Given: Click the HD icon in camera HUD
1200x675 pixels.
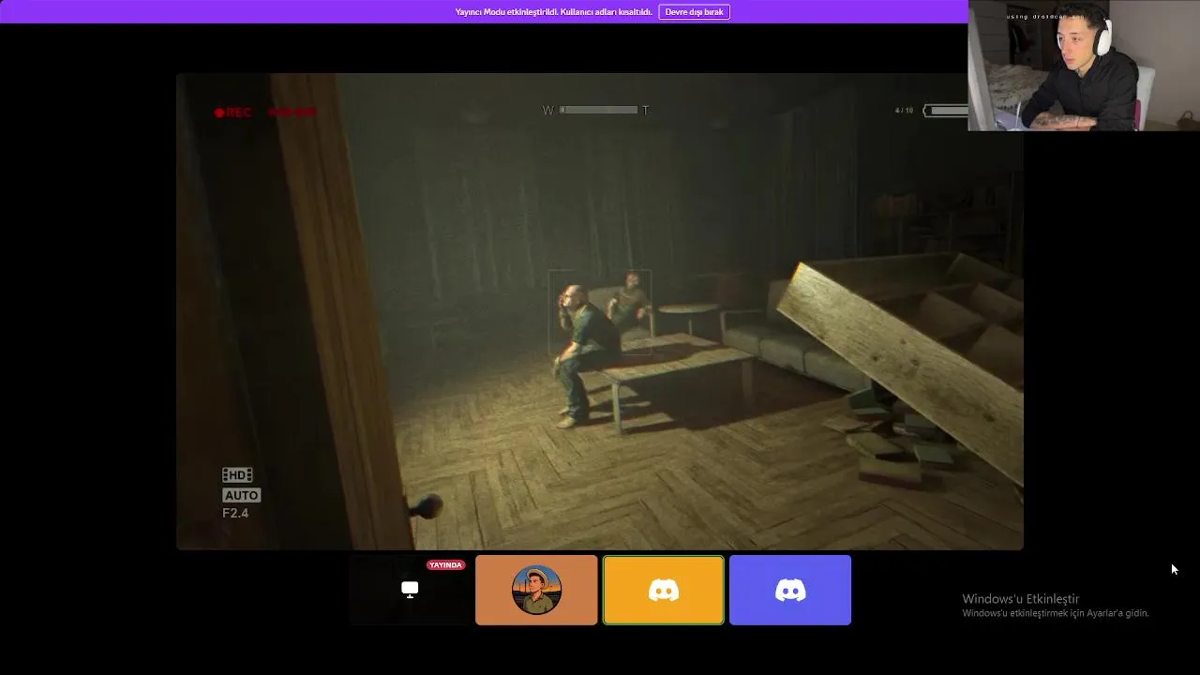Looking at the screenshot, I should tap(237, 475).
